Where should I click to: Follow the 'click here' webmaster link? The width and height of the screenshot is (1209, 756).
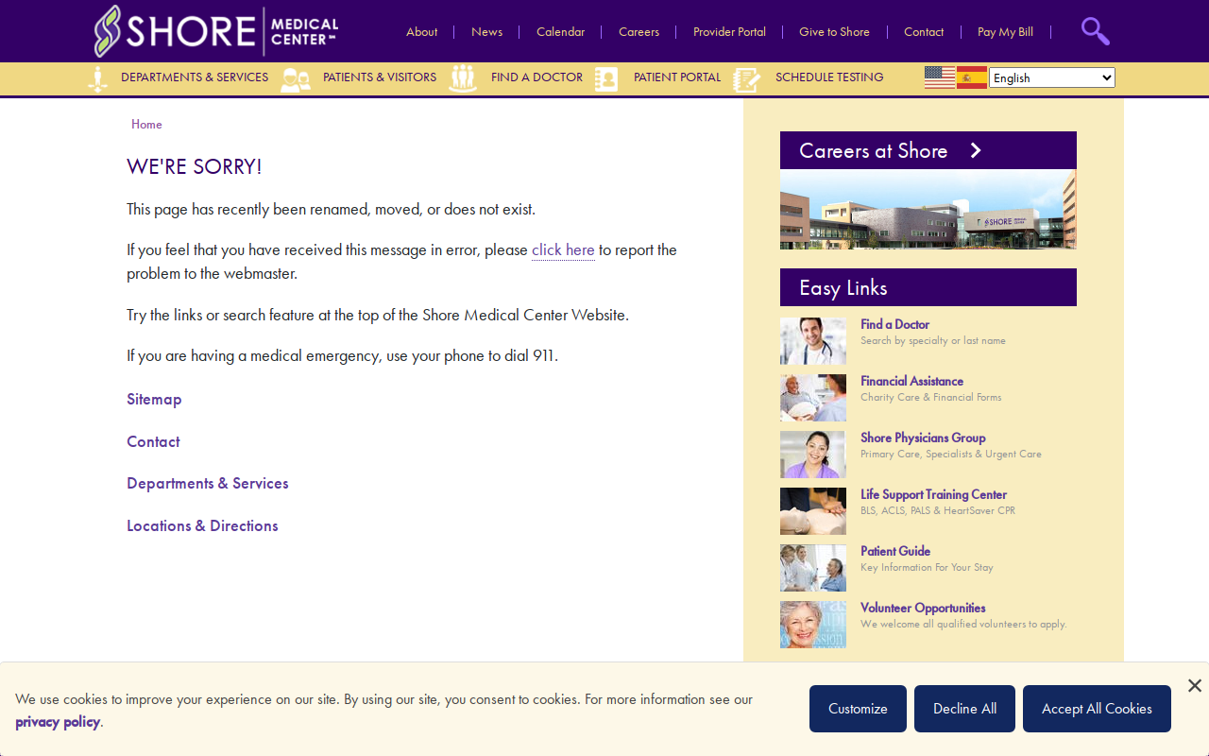pos(563,249)
